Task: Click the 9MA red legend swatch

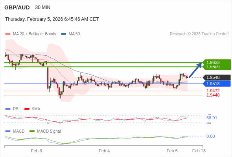Action: pos(27,109)
